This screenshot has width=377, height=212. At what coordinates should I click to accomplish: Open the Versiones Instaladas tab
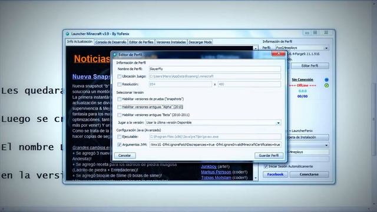pyautogui.click(x=171, y=42)
